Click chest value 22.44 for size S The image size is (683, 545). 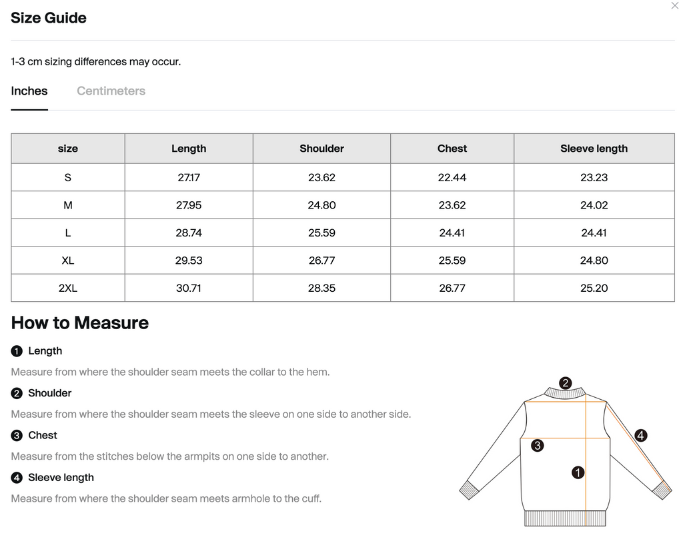pos(452,177)
